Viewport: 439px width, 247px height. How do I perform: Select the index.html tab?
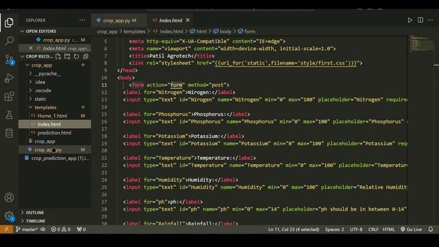(x=170, y=21)
